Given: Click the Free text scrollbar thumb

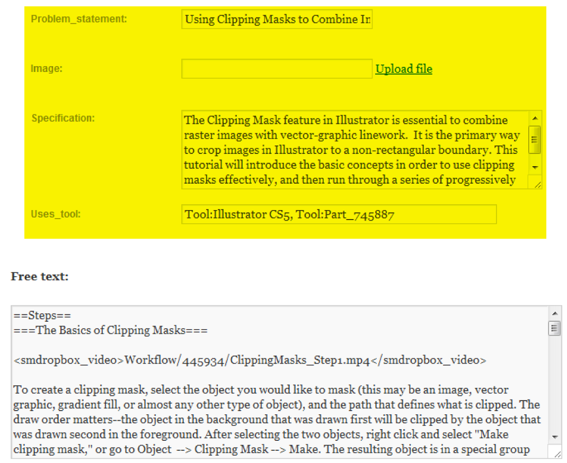Looking at the screenshot, I should pos(554,328).
